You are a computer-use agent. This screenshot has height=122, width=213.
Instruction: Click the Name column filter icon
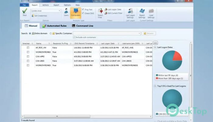click(x=49, y=44)
